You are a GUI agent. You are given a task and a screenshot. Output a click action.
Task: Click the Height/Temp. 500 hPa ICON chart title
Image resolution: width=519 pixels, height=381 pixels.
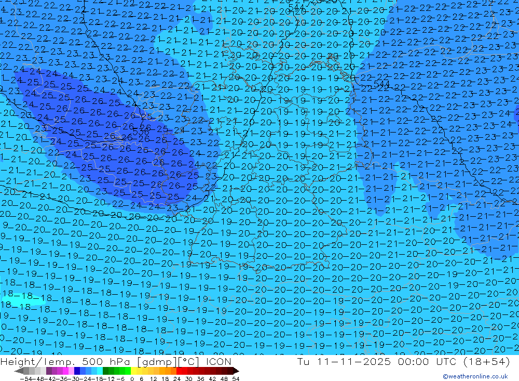(116, 361)
